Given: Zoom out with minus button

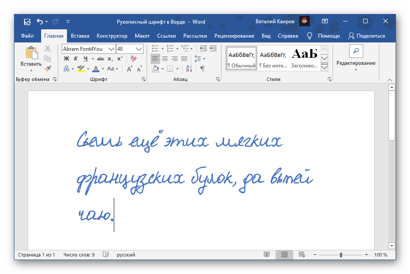Looking at the screenshot, I should pyautogui.click(x=315, y=255).
